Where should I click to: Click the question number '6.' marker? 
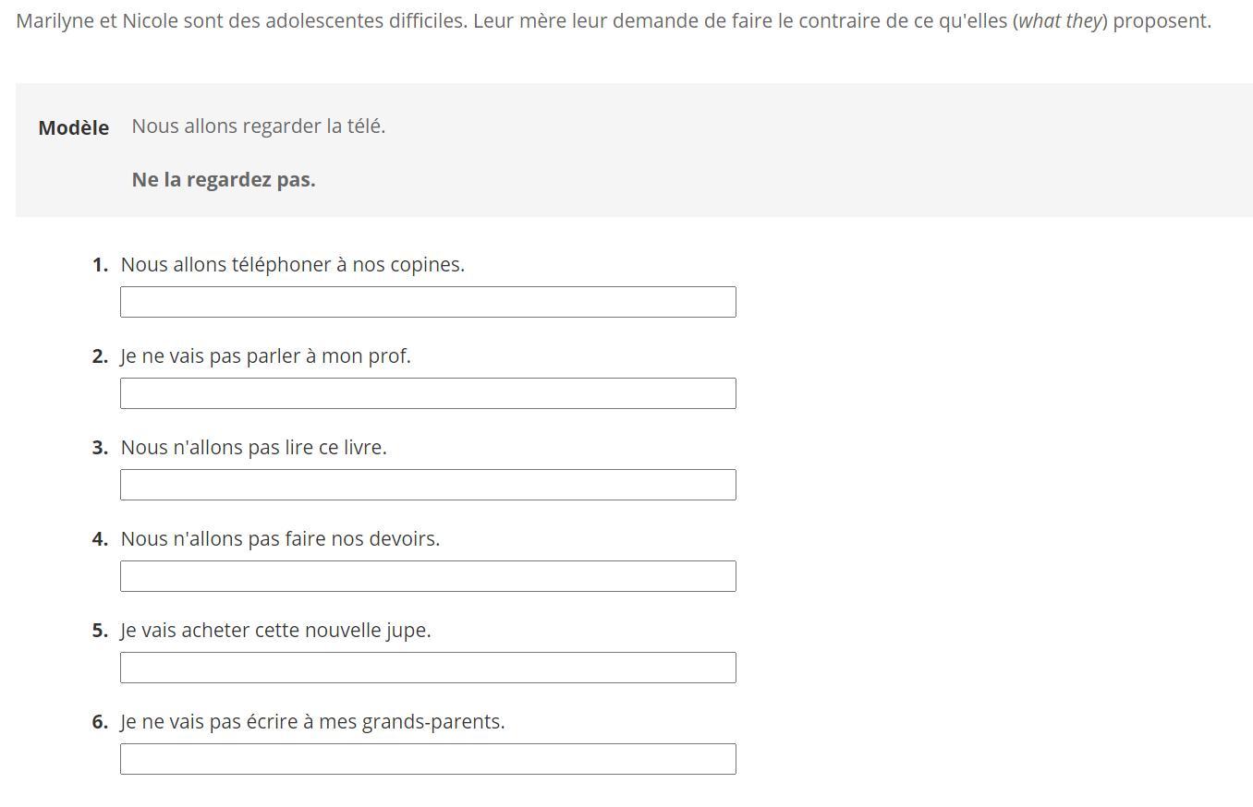click(x=101, y=722)
